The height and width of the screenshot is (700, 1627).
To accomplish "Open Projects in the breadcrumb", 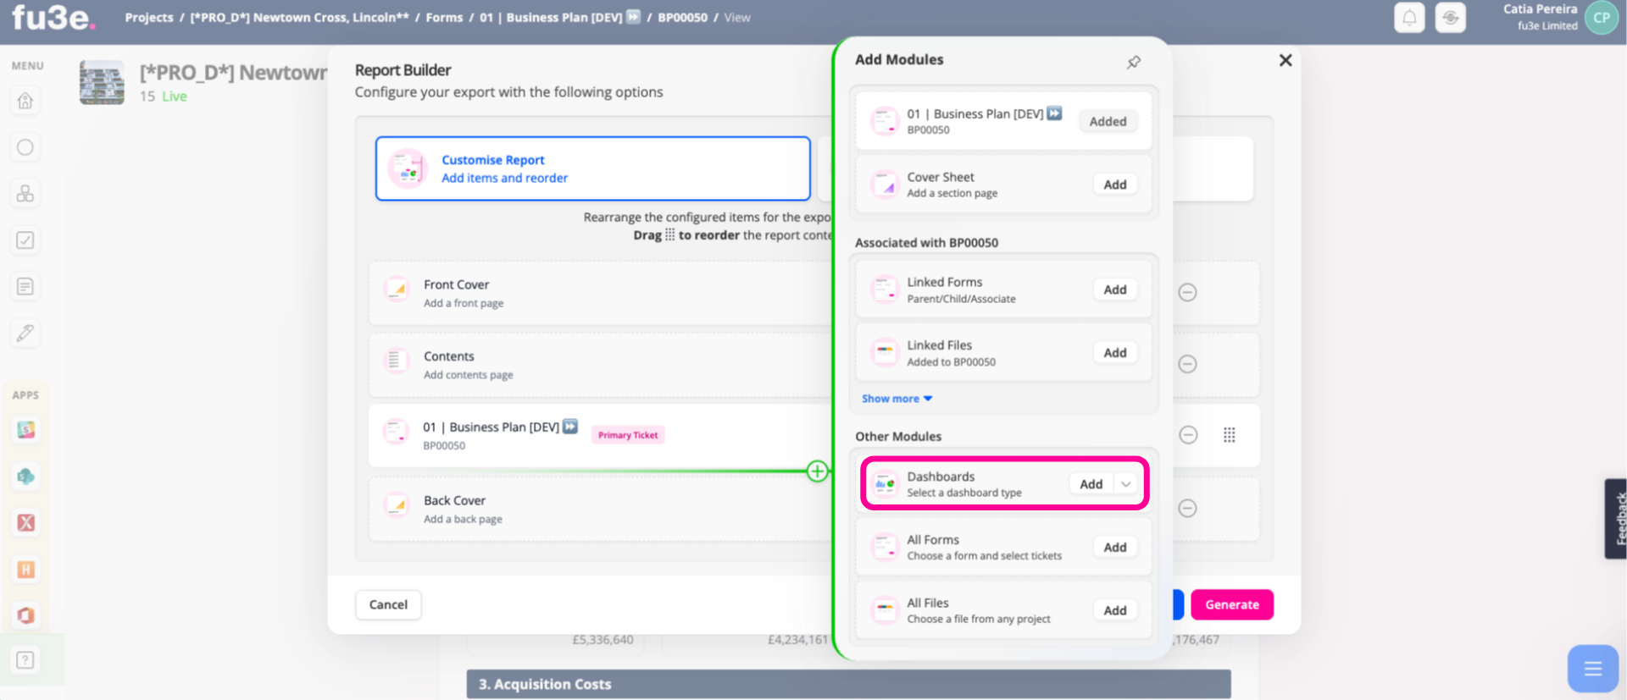I will coord(149,17).
